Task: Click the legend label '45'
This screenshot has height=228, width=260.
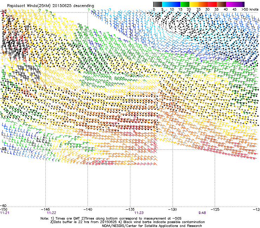Action: coord(234,9)
